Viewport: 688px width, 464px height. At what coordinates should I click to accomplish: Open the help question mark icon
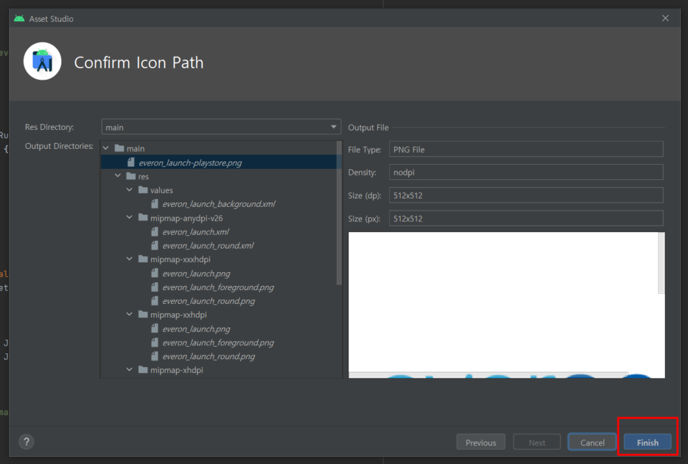26,442
